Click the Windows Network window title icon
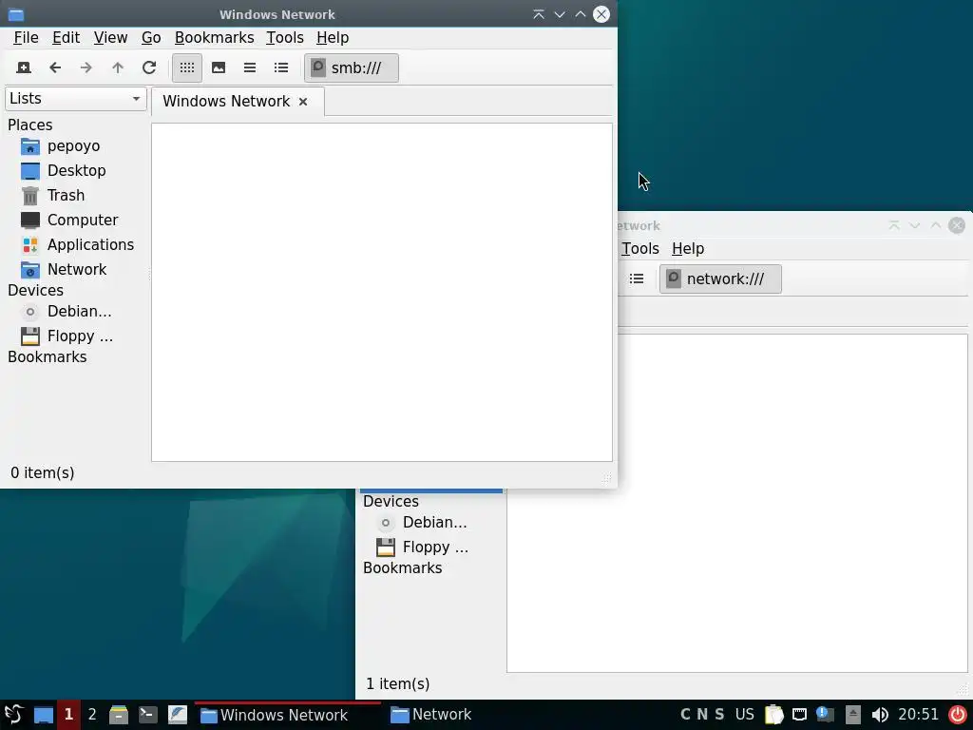973x730 pixels. (15, 14)
